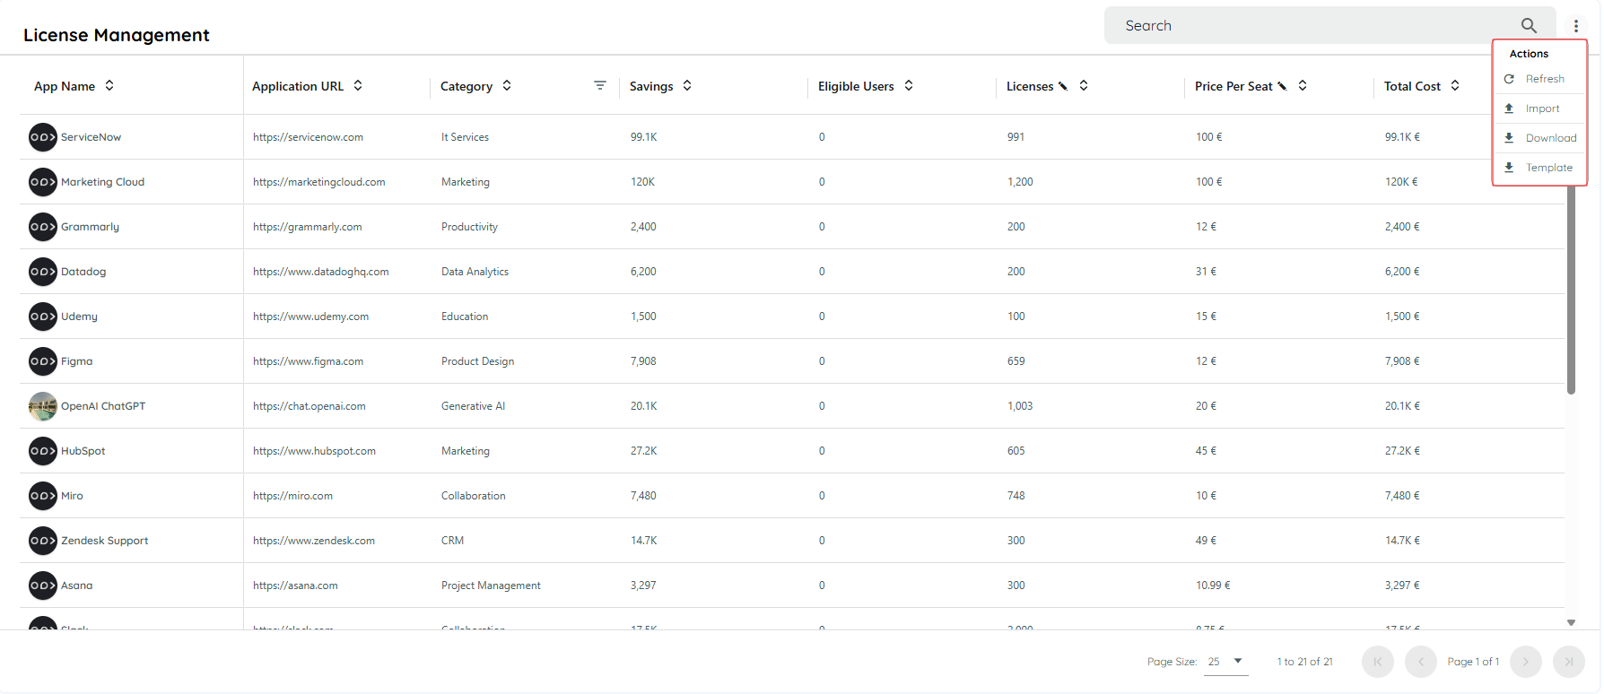The width and height of the screenshot is (1604, 694).
Task: Sort by Application URL column arrows
Action: pos(358,85)
